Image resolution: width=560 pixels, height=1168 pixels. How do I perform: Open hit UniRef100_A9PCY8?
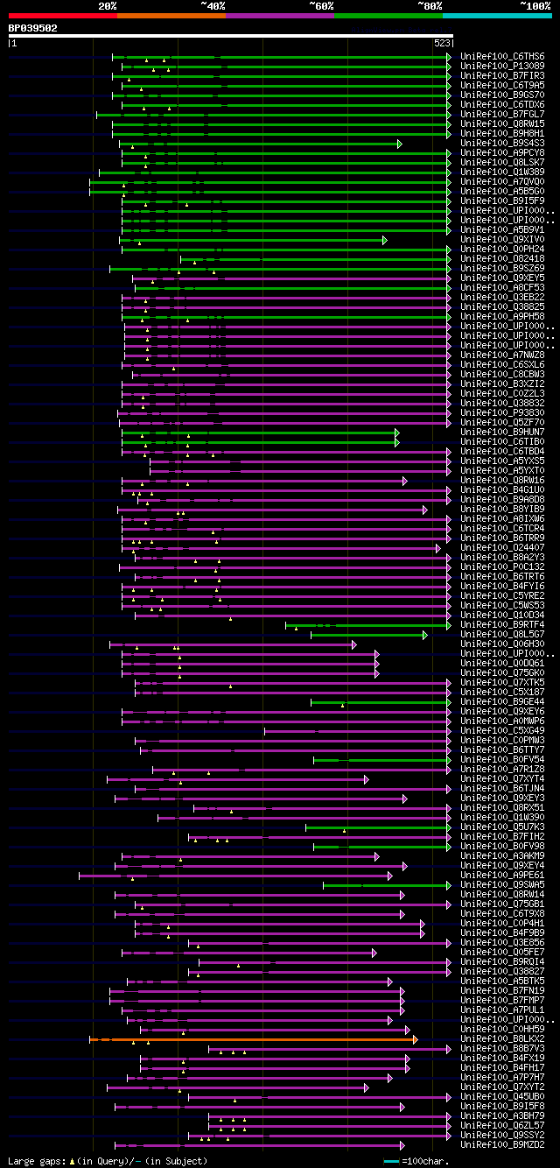502,152
